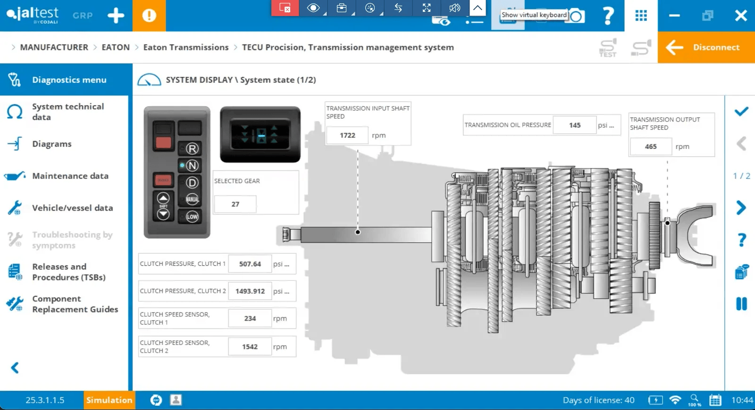Click the clipboard copy icon
Screen dimensions: 755x410
(x=742, y=272)
